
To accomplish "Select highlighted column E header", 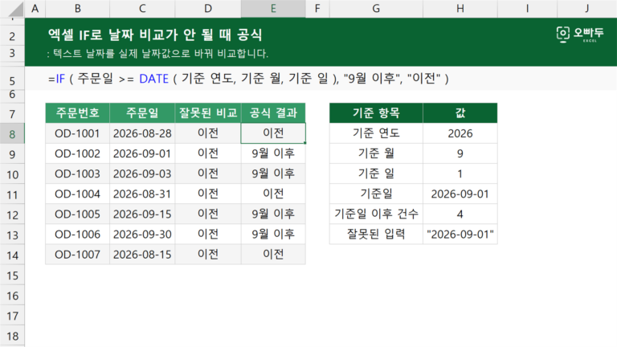I will click(x=273, y=9).
